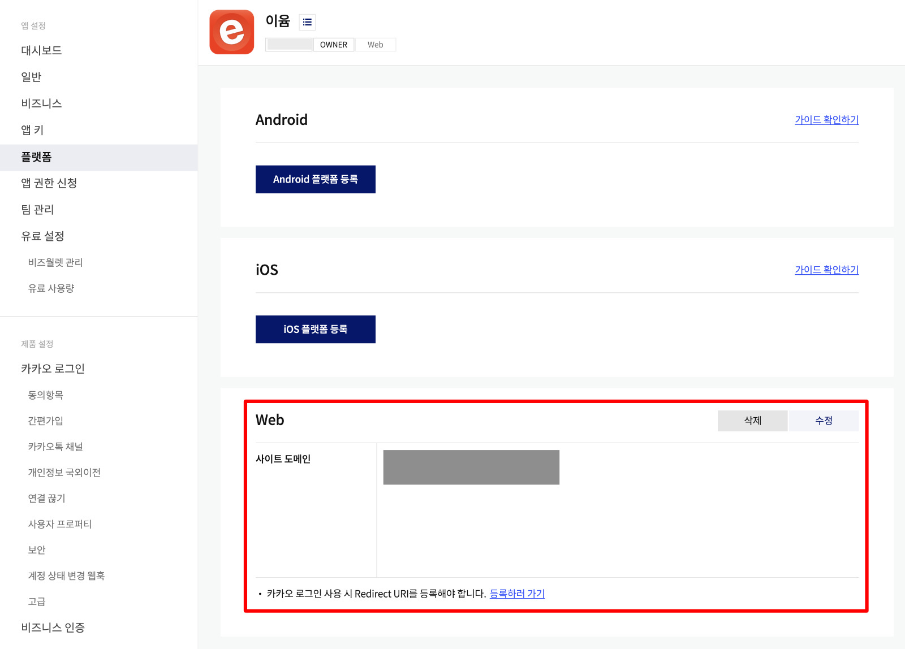Select 보안 submenu item
This screenshot has width=905, height=649.
pos(37,550)
